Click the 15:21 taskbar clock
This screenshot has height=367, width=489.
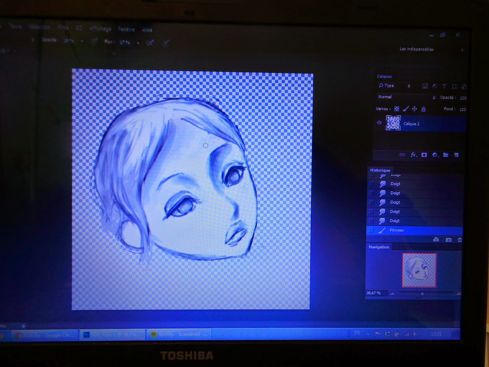(436, 334)
